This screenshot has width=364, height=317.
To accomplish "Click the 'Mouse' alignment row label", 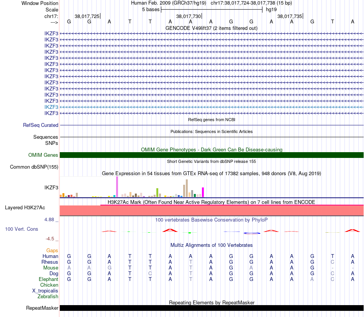I will 51,268.
